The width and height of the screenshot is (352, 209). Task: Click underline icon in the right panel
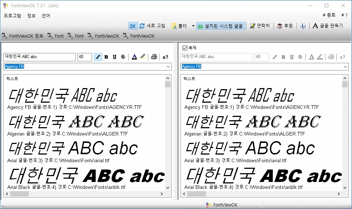tap(292, 57)
